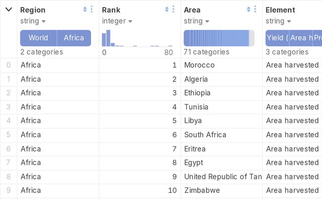Open Rank column kebab menu
The image size is (322, 201).
(x=173, y=9)
